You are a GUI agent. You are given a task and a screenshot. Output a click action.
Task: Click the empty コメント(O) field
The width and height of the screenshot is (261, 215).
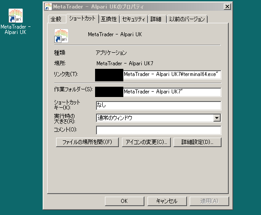[x=158, y=130]
